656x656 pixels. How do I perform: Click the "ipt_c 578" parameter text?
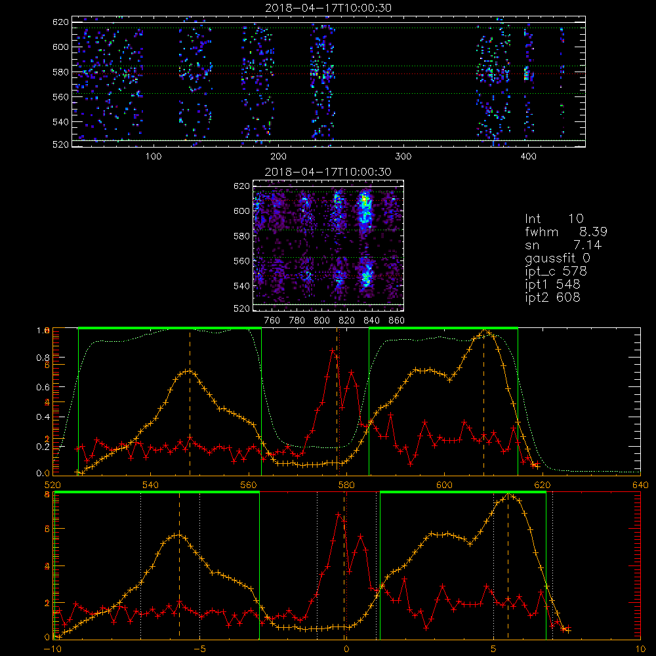pos(556,272)
